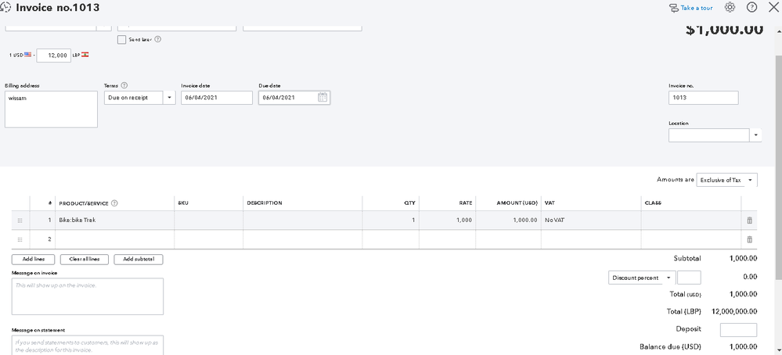Click the Clear all lines button
This screenshot has height=355, width=782.
pyautogui.click(x=84, y=259)
